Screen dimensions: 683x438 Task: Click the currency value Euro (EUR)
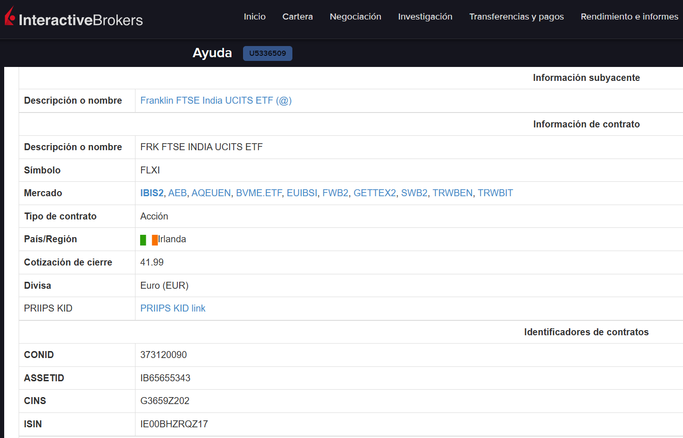[164, 285]
